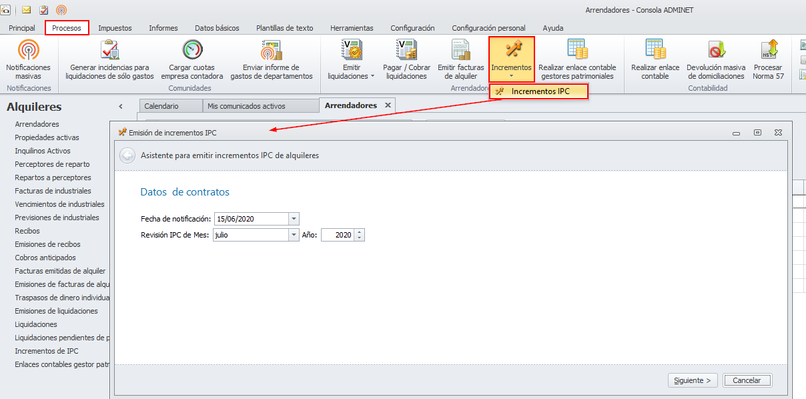Image resolution: width=806 pixels, height=399 pixels.
Task: Open Vencimientos de industriales in sidebar
Action: tap(60, 204)
